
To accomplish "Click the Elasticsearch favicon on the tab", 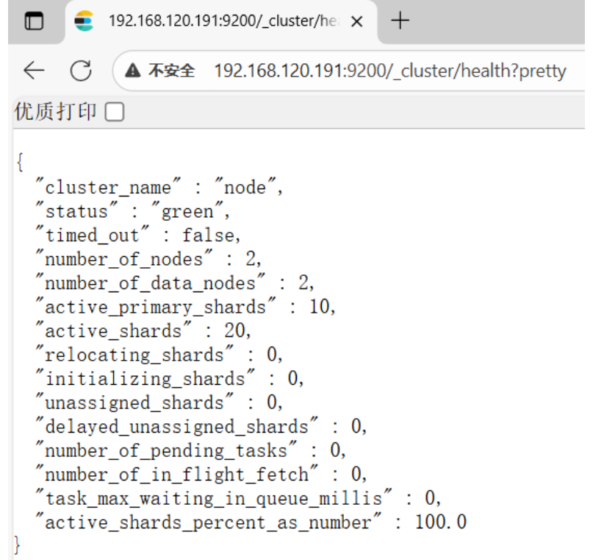I will point(85,21).
